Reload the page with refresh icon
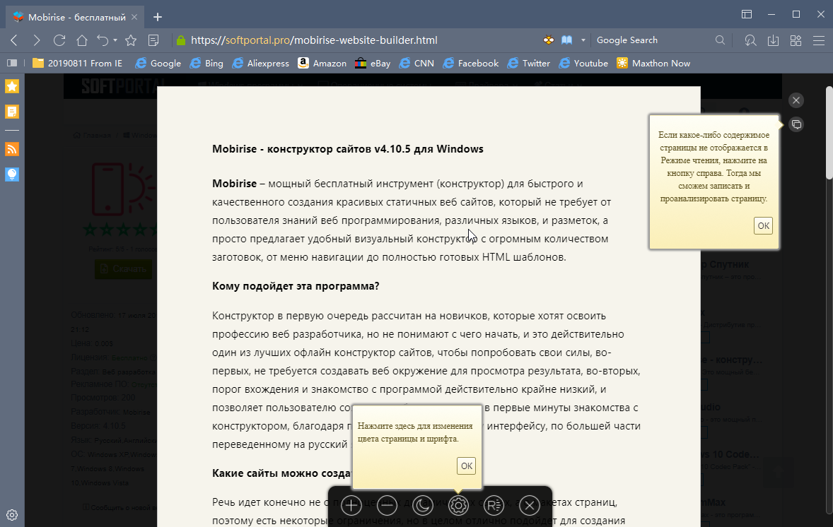 [59, 40]
